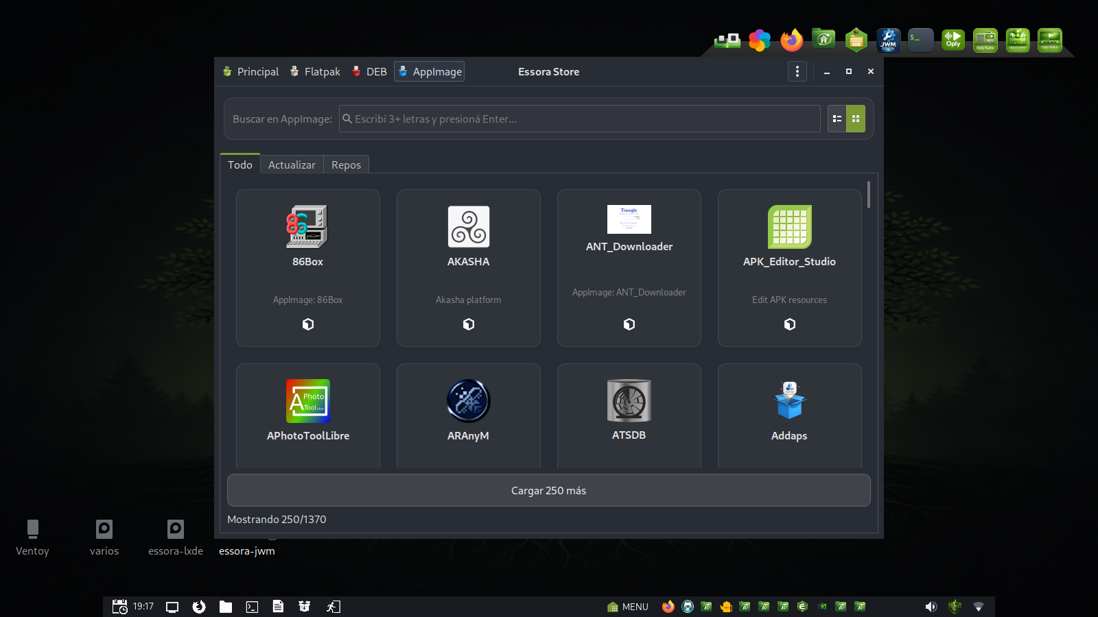
Task: Switch to list view layout
Action: pyautogui.click(x=837, y=119)
